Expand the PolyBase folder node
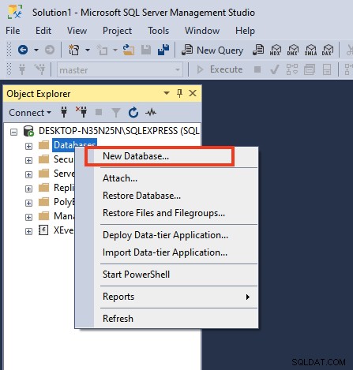The width and height of the screenshot is (353, 370). (x=28, y=203)
